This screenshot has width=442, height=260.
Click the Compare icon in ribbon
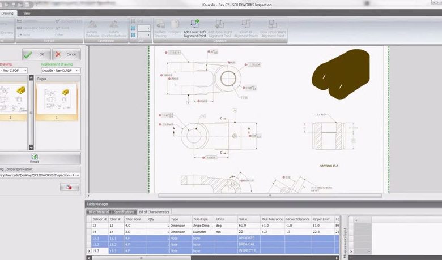point(175,24)
